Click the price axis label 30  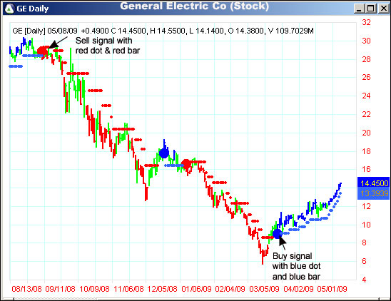click(x=366, y=41)
